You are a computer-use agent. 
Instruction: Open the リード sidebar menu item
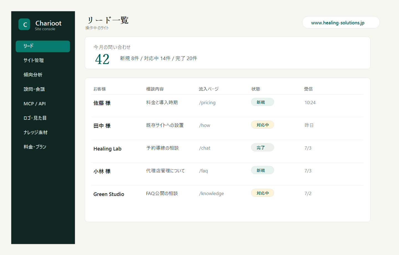[x=43, y=46]
